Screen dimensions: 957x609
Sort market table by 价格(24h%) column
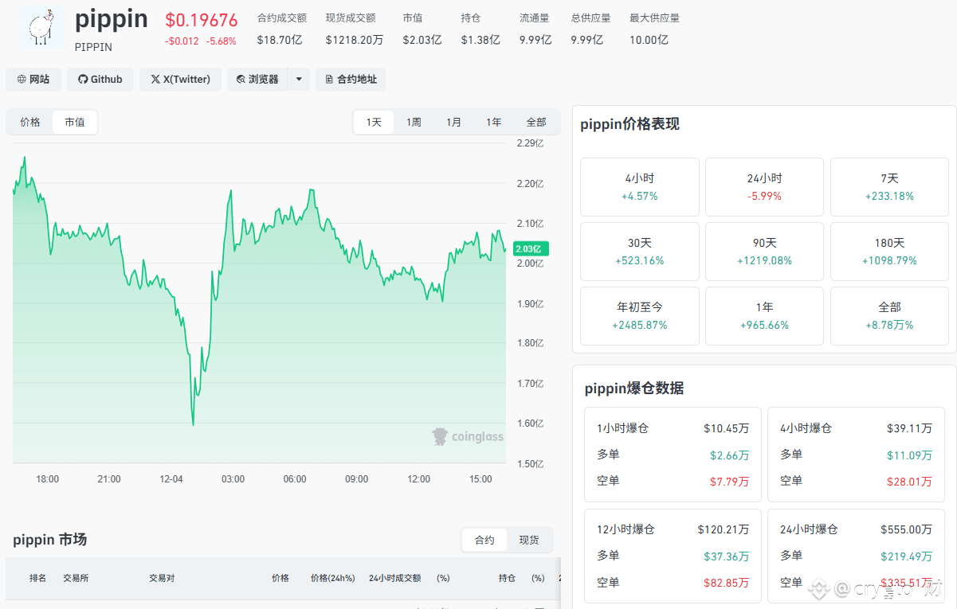pyautogui.click(x=332, y=578)
